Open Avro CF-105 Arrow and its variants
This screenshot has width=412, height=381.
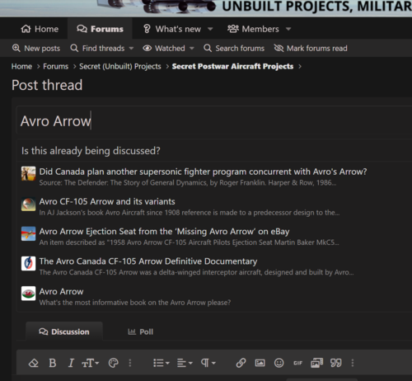(x=107, y=201)
